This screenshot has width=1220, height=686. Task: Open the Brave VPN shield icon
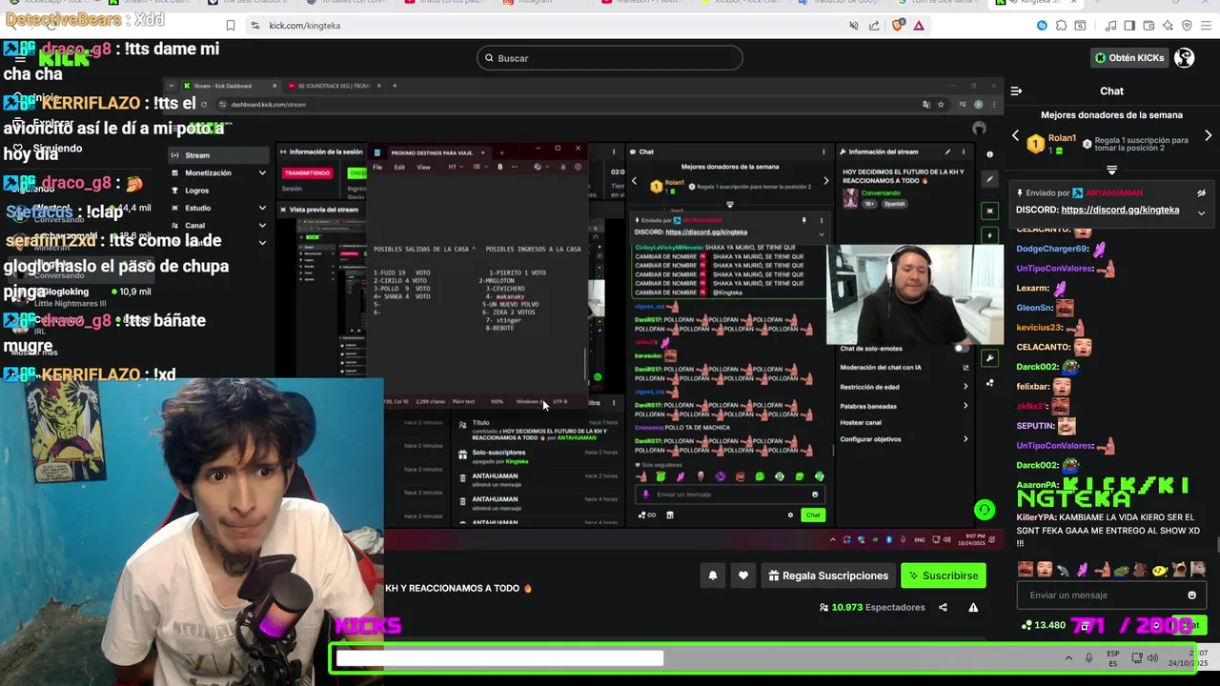(1188, 26)
